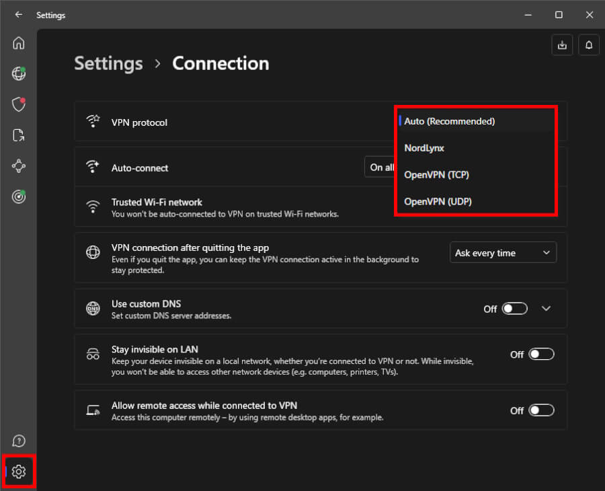Screen dimensions: 605x491
Task: Click the custom DNS globe icon
Action: click(93, 309)
